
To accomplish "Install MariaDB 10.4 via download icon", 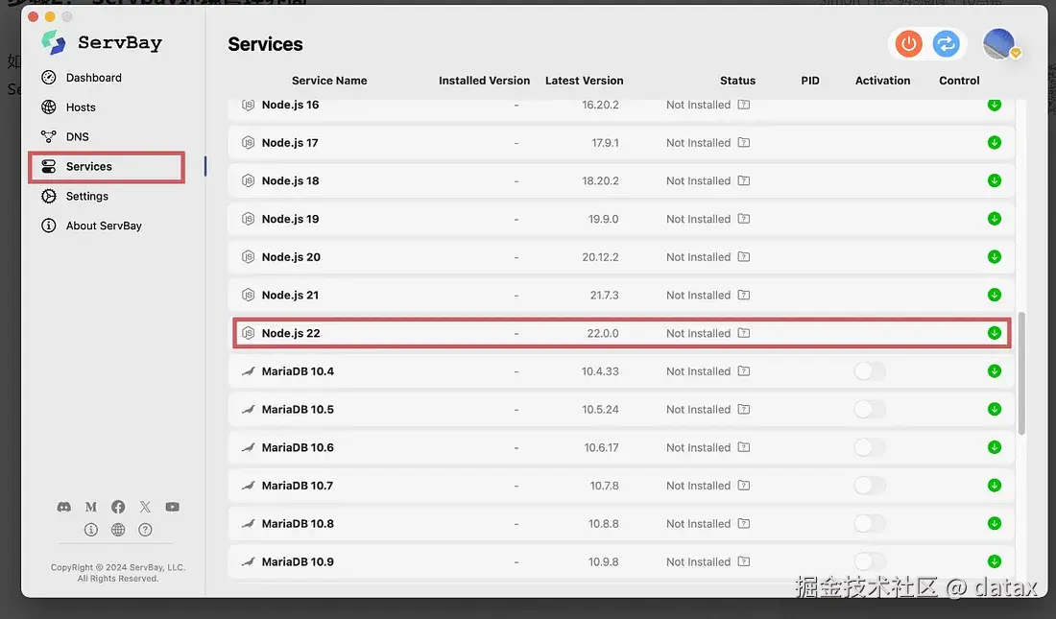I will click(x=994, y=371).
